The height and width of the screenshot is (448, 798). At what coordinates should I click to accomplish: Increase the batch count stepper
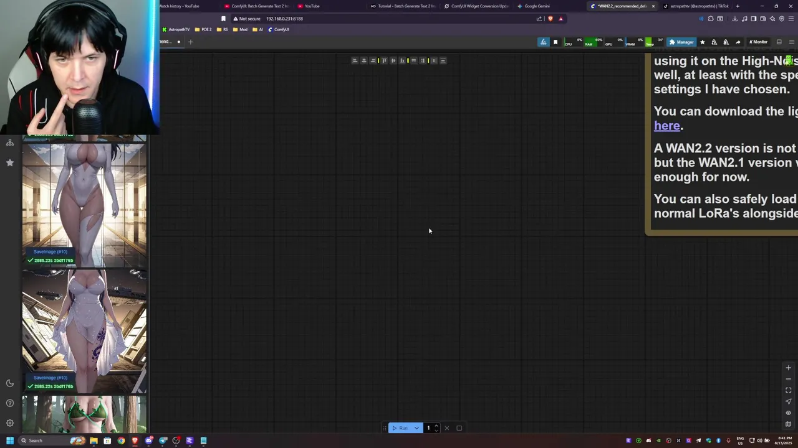pyautogui.click(x=436, y=426)
